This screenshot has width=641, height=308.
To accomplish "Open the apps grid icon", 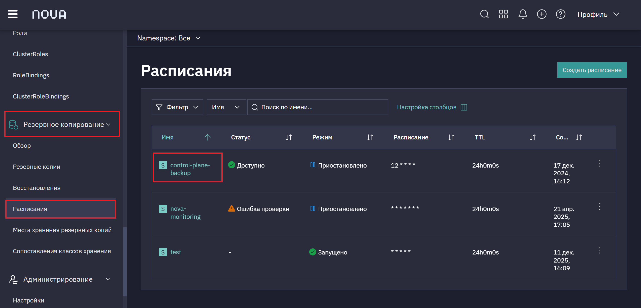I will coord(503,14).
